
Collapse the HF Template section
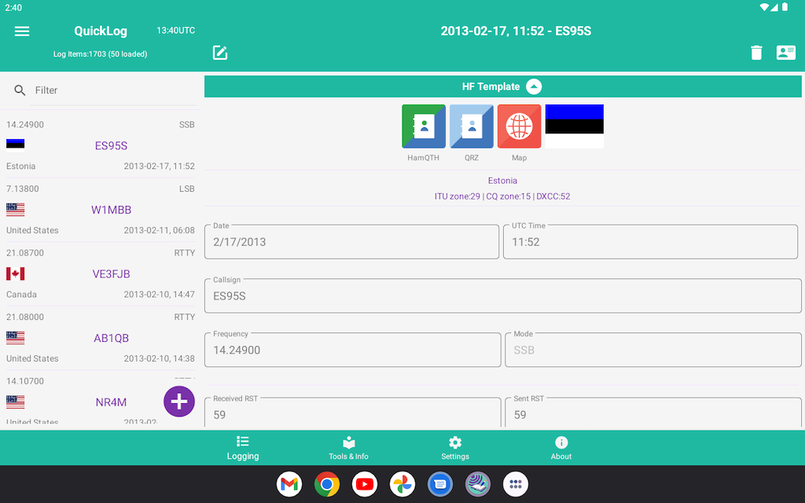click(x=534, y=86)
